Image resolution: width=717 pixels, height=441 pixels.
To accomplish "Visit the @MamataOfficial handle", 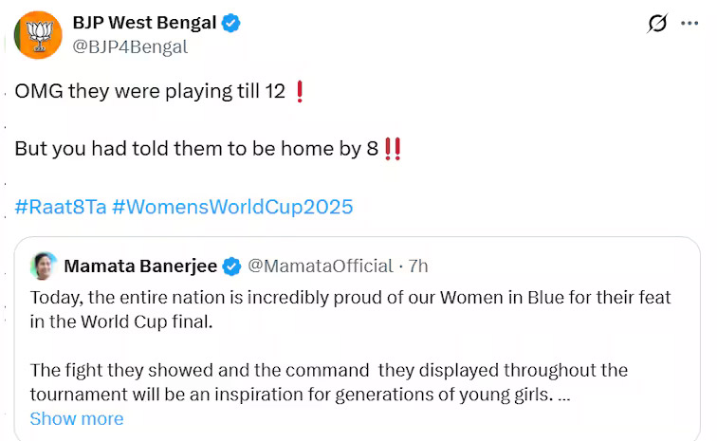I will pyautogui.click(x=320, y=266).
